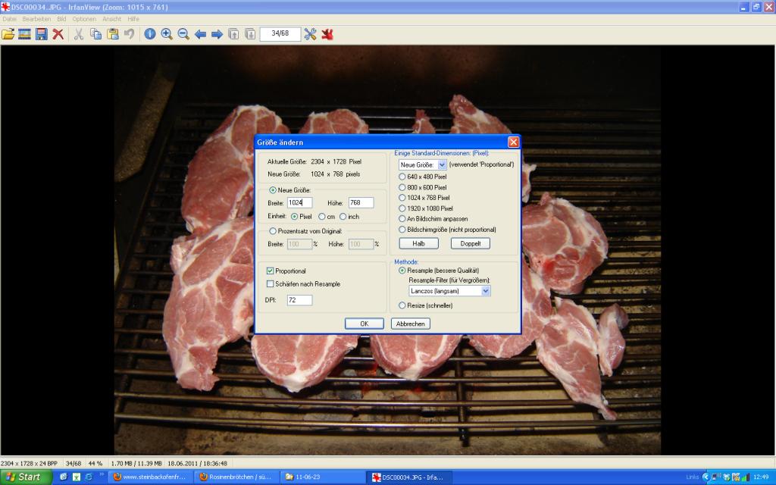Go to the next image with the right arrow

click(217, 34)
